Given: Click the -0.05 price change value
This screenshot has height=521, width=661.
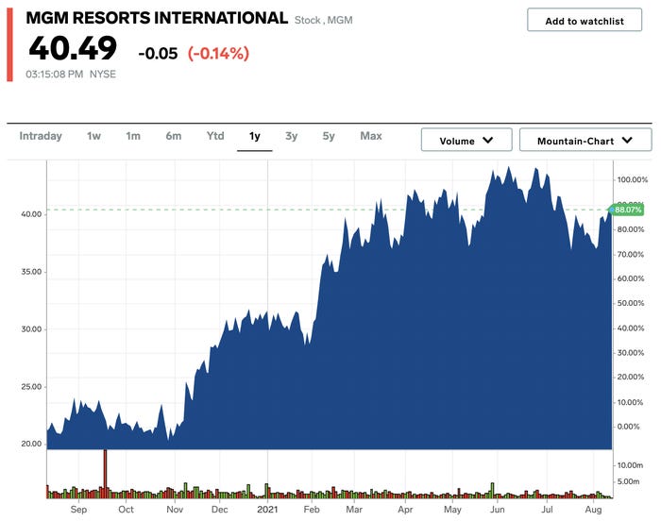Looking at the screenshot, I should coord(158,54).
